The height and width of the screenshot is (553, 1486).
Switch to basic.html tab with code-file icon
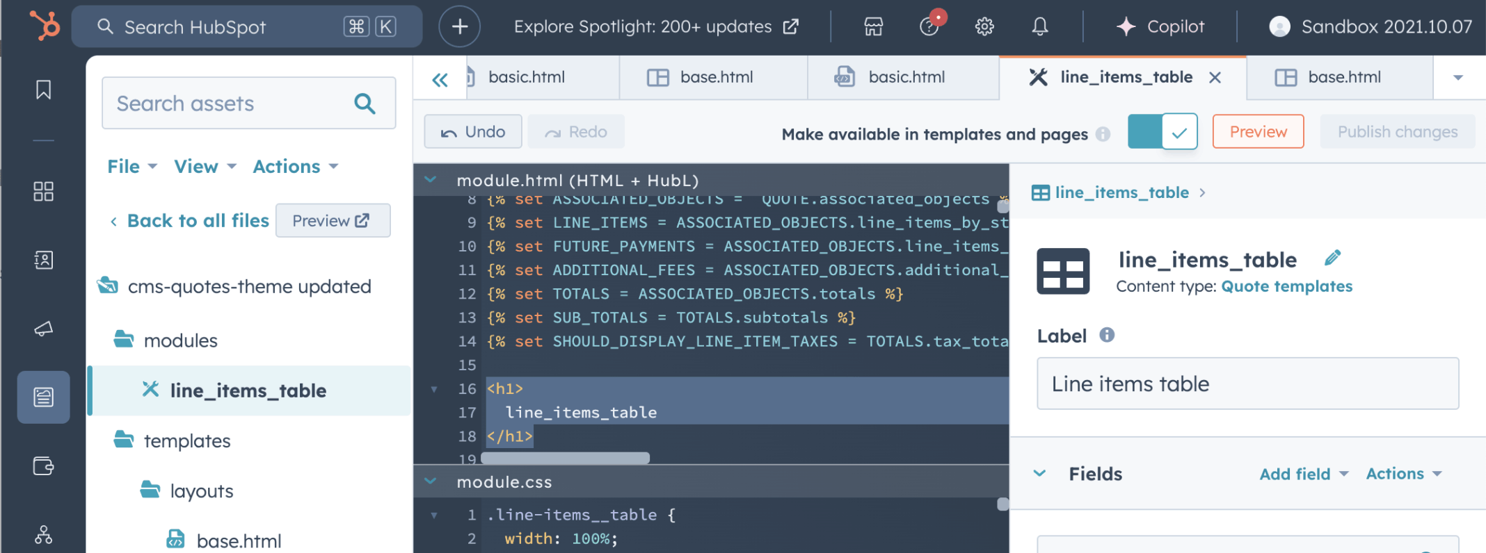pyautogui.click(x=903, y=77)
